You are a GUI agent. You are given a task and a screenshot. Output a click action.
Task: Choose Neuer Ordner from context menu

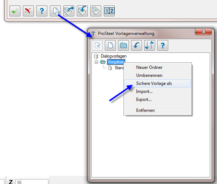click(158, 67)
